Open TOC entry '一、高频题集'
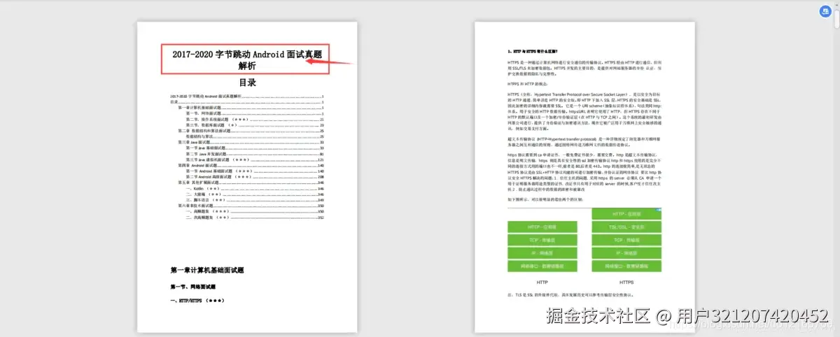Screen dimensions: 840x337 tap(253, 212)
